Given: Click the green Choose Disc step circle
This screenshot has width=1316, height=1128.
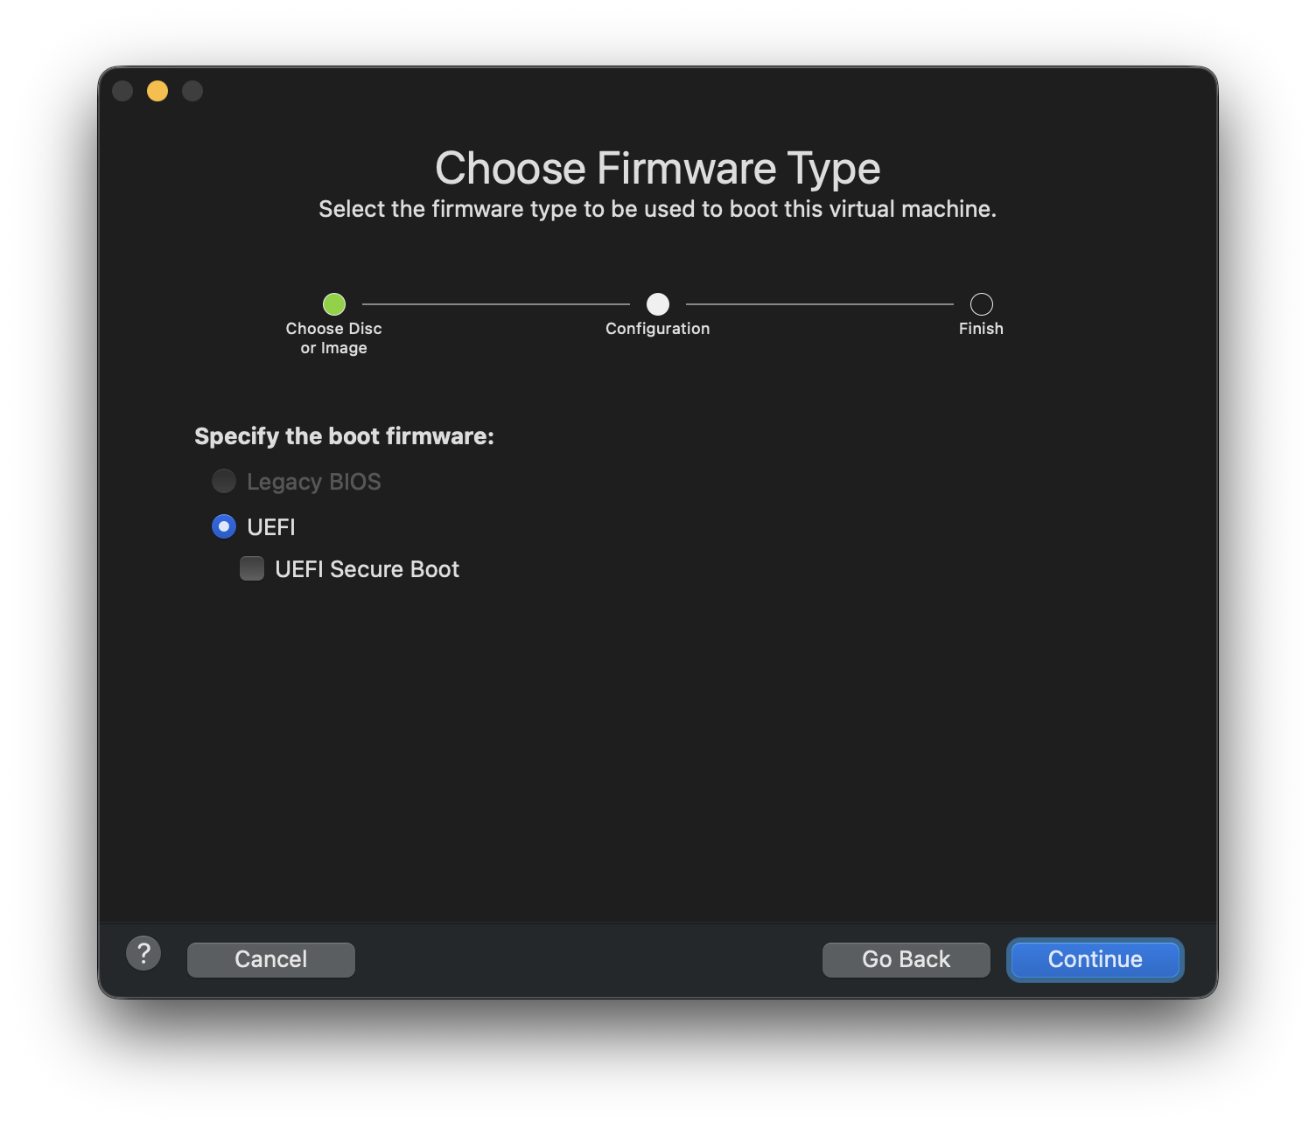Looking at the screenshot, I should [334, 304].
